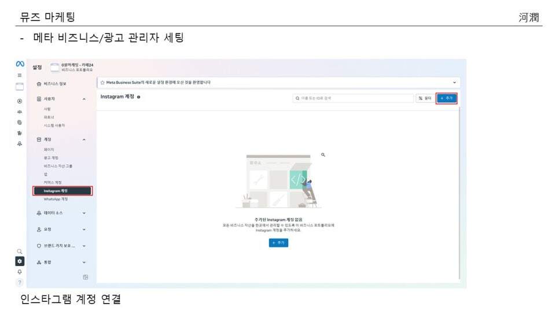Click the business portfolio thumbnail in the left rail
The image size is (559, 314).
(x=20, y=87)
